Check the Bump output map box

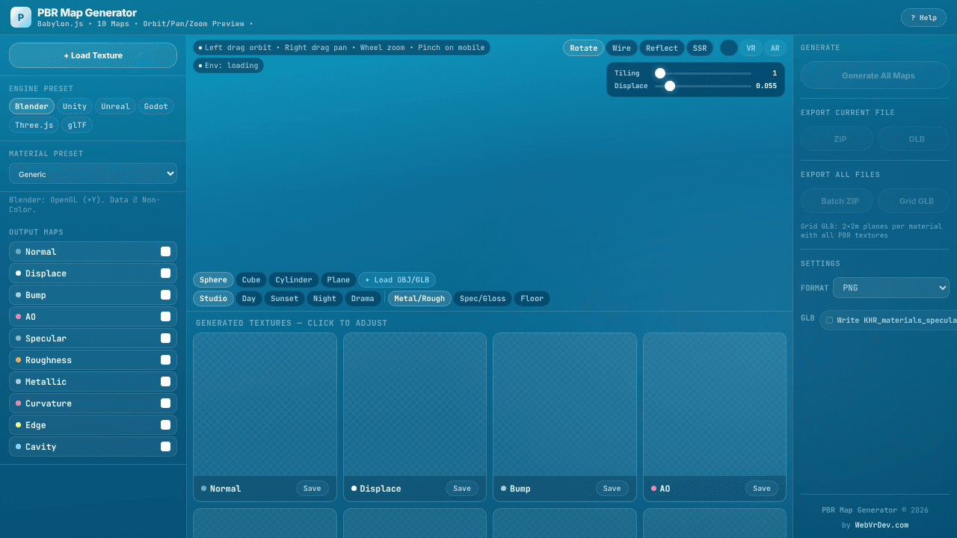click(165, 295)
